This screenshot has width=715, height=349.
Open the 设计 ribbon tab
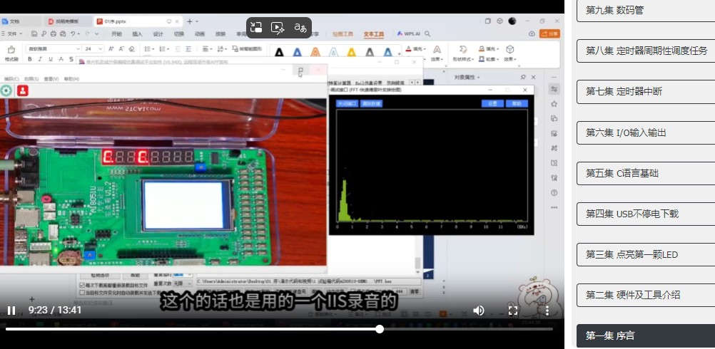click(158, 33)
